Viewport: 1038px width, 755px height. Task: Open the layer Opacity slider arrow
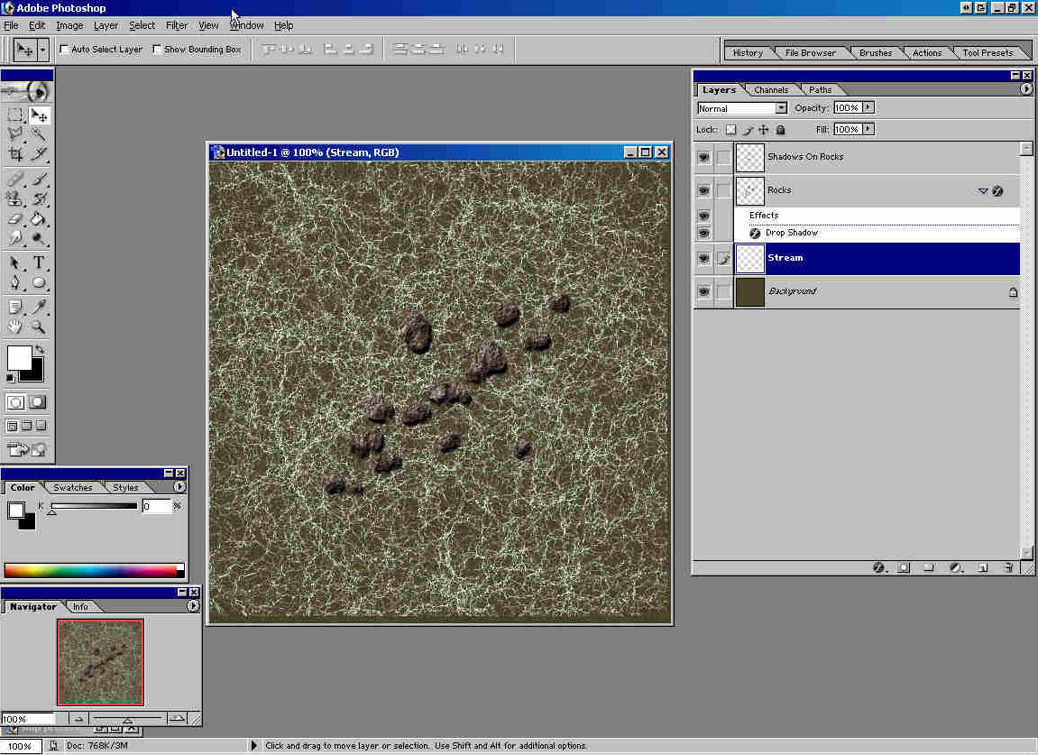pos(868,107)
